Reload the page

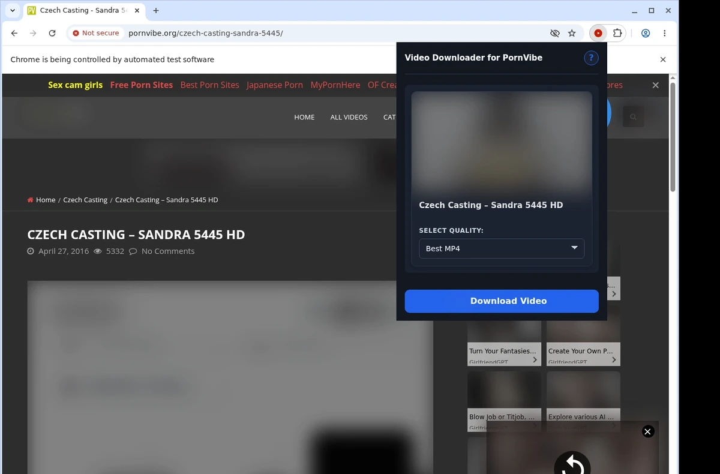[52, 33]
